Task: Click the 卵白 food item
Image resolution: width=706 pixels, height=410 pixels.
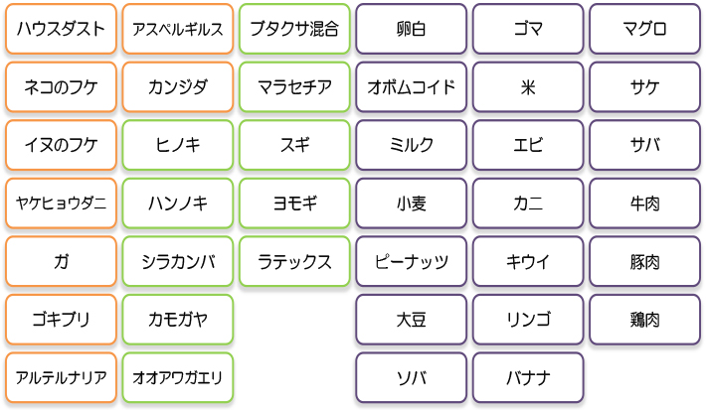Action: tap(411, 29)
